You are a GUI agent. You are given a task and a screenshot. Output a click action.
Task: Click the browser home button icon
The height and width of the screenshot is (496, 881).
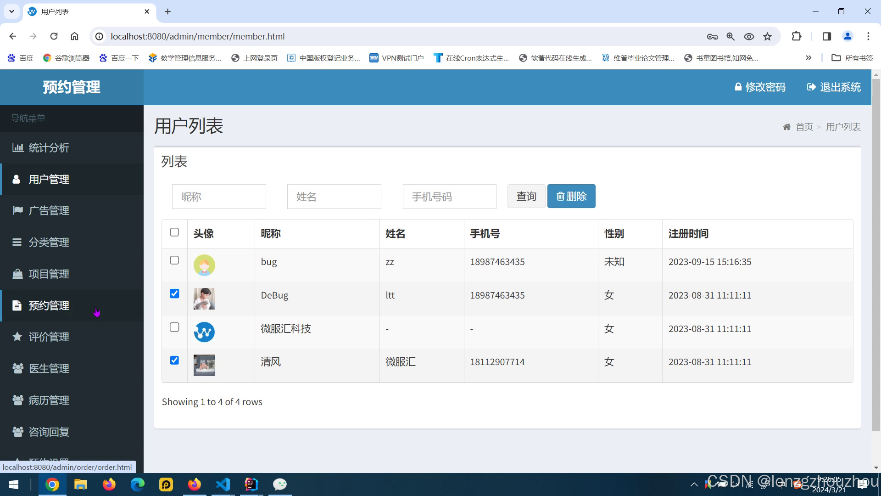pyautogui.click(x=74, y=36)
